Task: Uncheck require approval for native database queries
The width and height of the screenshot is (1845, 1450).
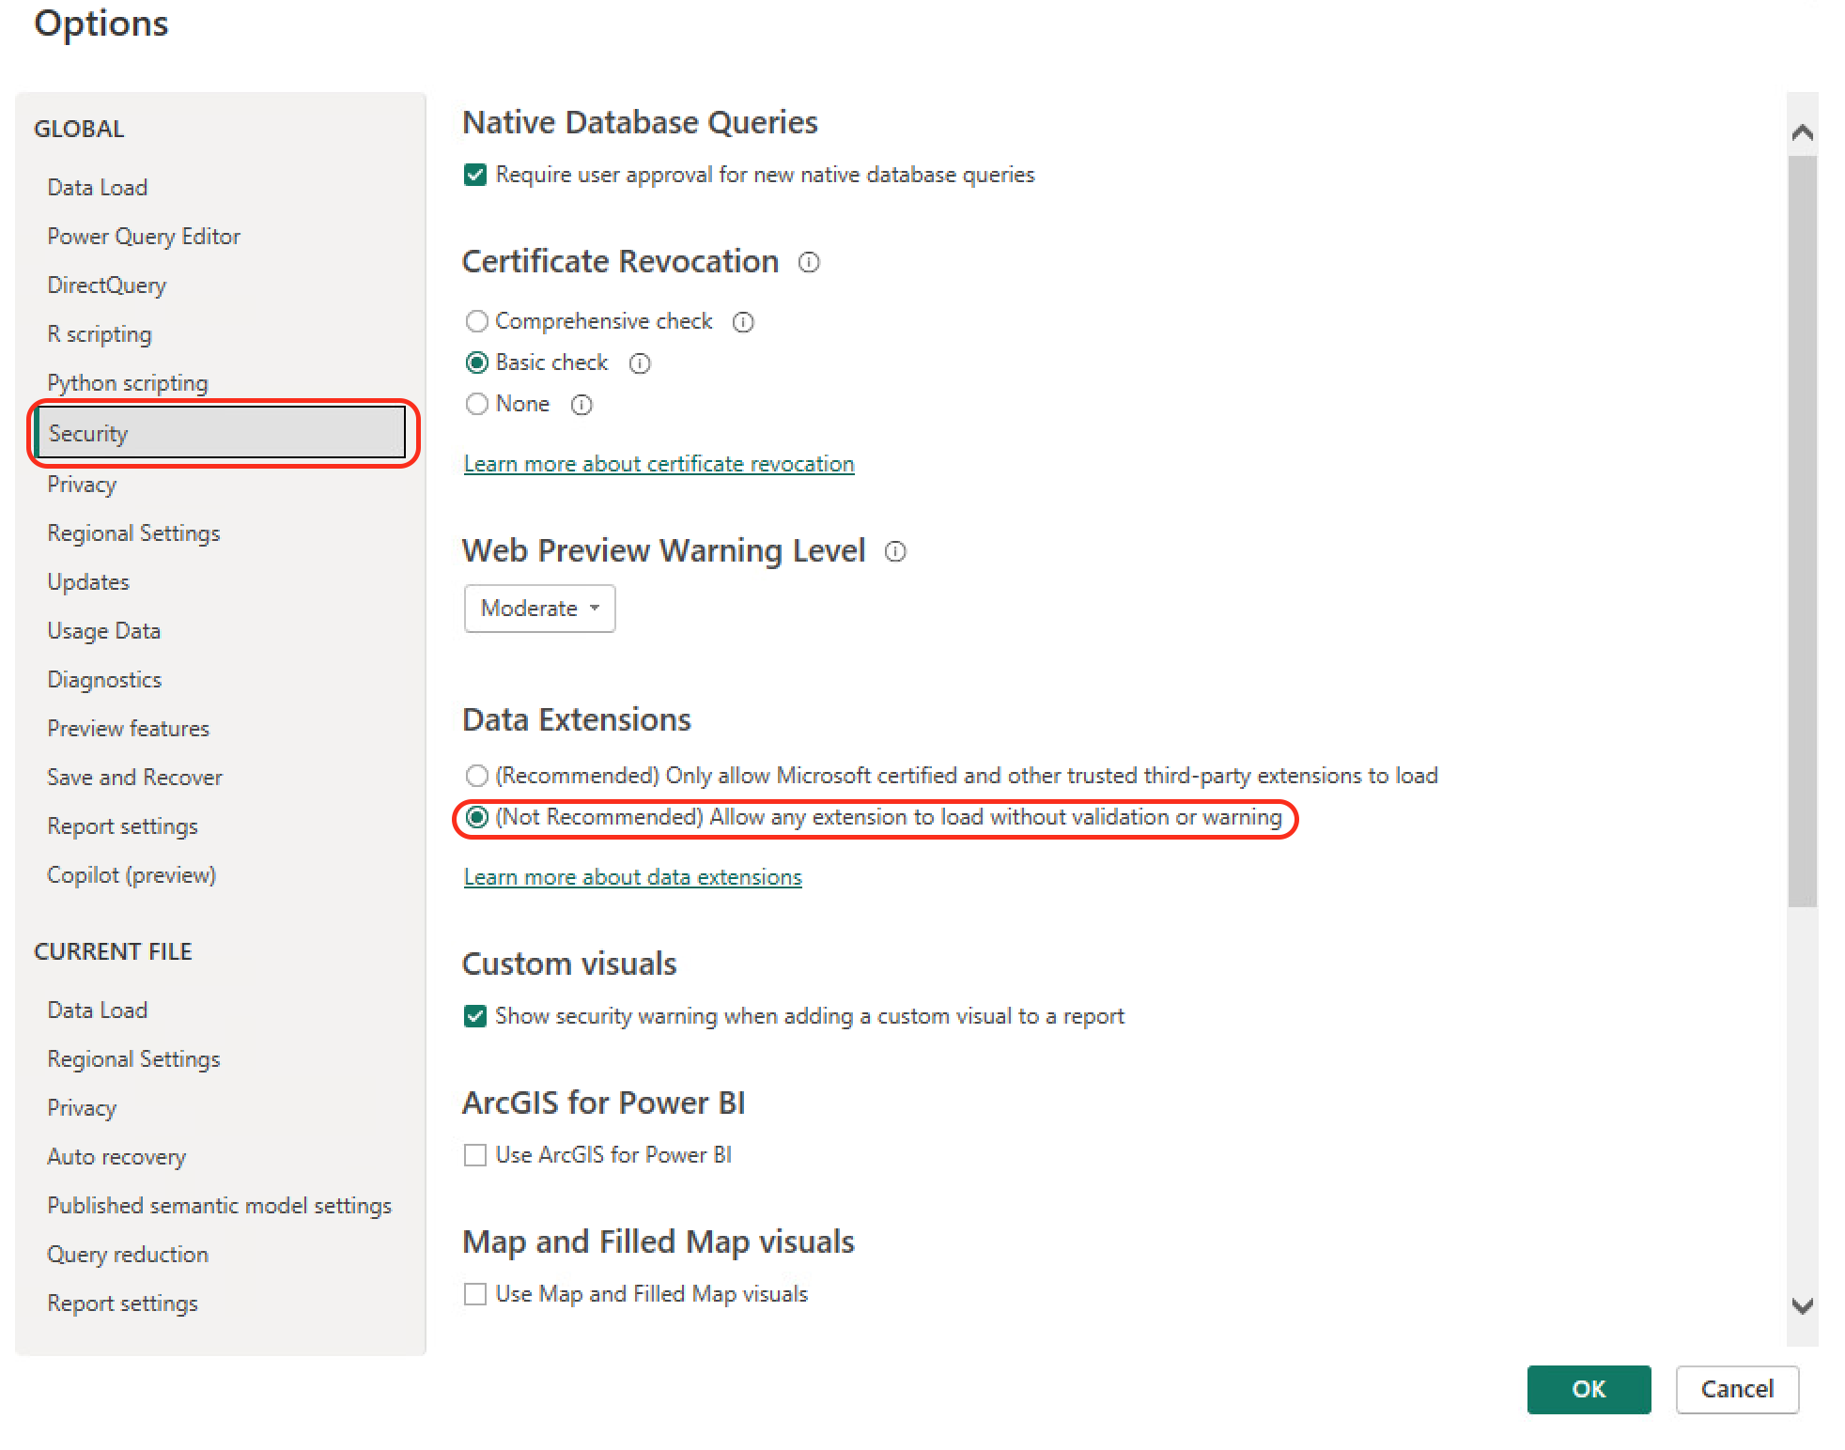Action: [474, 174]
